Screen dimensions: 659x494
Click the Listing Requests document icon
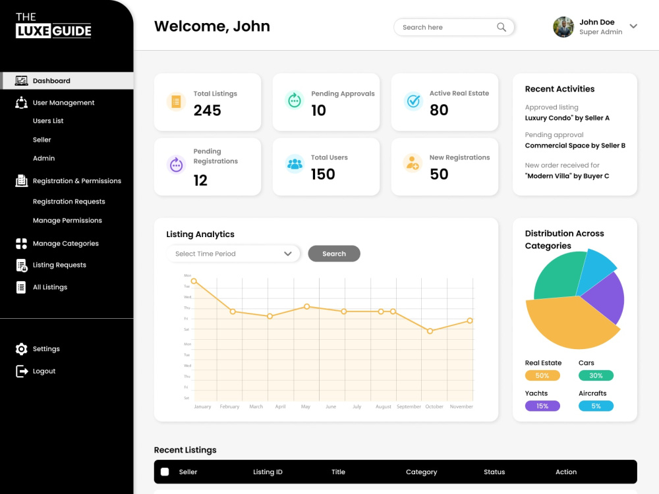pos(22,265)
